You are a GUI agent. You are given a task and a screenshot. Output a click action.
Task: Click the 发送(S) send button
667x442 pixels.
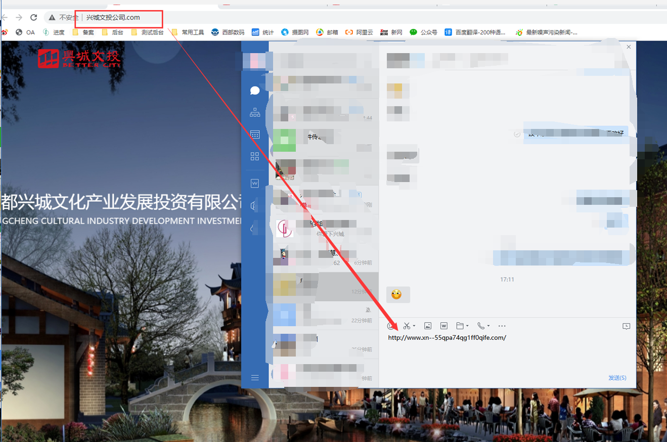pyautogui.click(x=617, y=378)
